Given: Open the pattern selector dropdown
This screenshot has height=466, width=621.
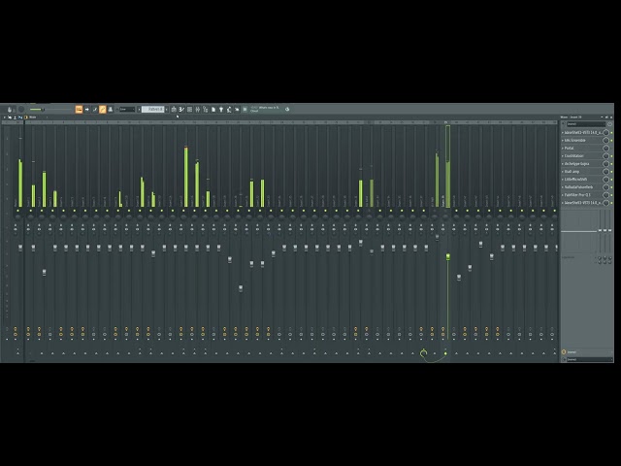Looking at the screenshot, I should [153, 110].
